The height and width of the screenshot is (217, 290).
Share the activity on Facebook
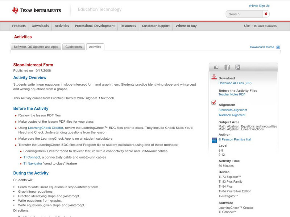coord(227,67)
